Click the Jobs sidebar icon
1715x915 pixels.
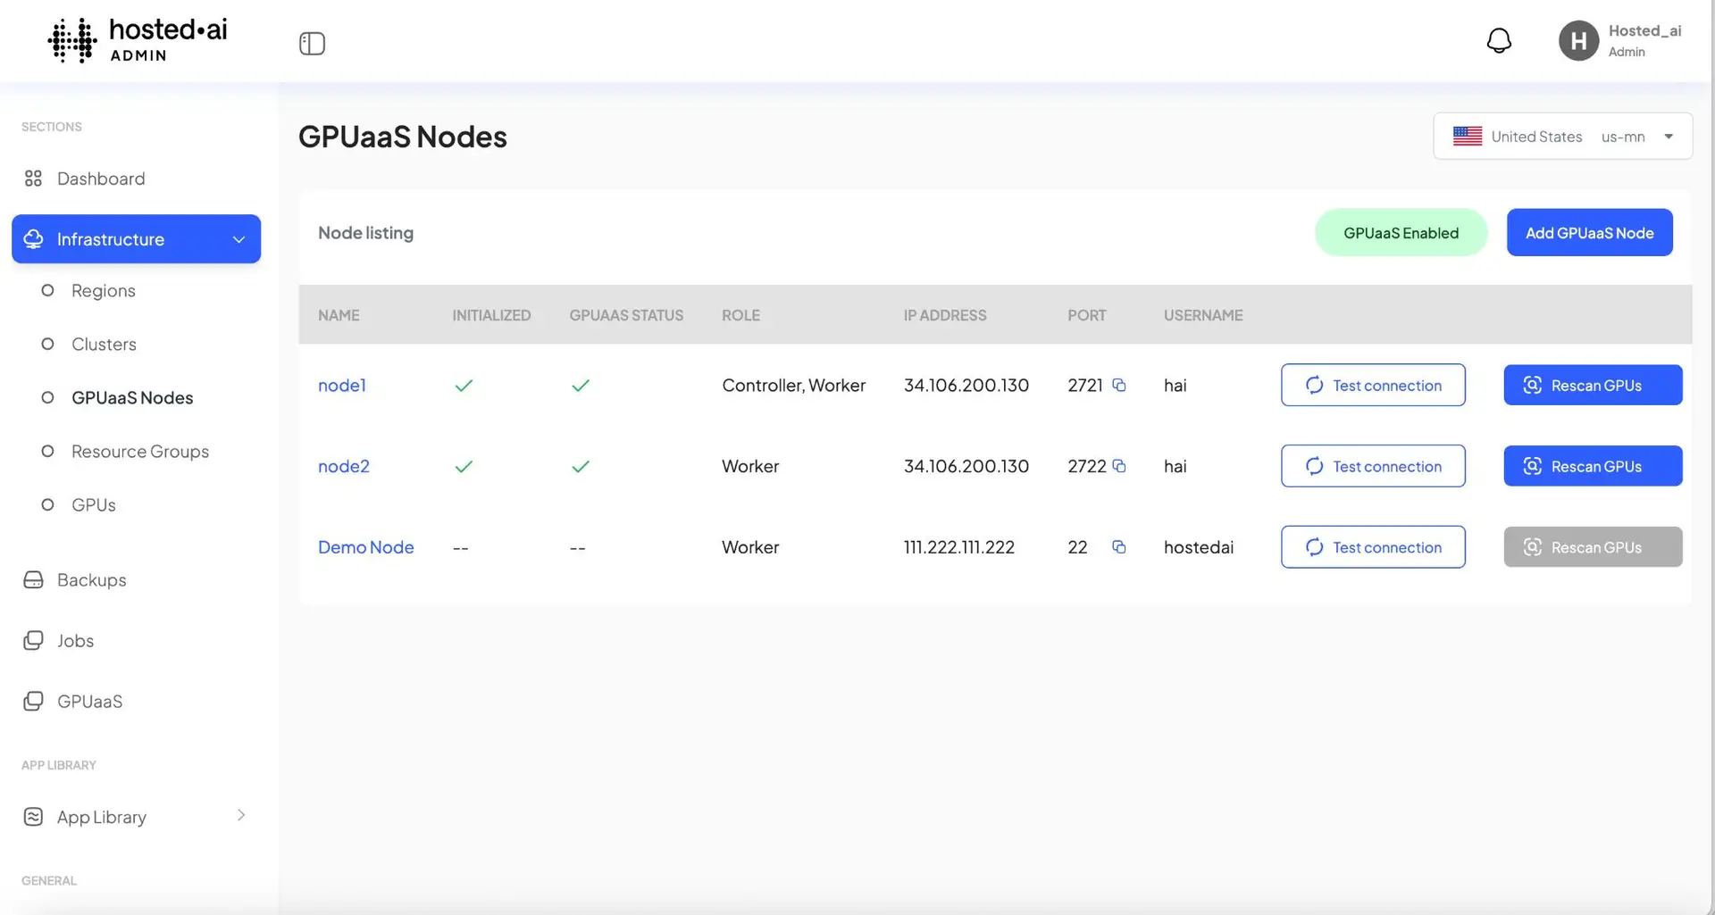(33, 640)
